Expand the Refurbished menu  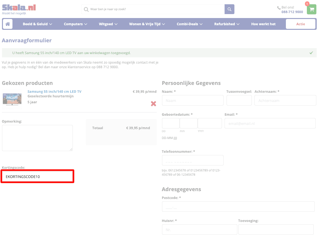point(227,24)
